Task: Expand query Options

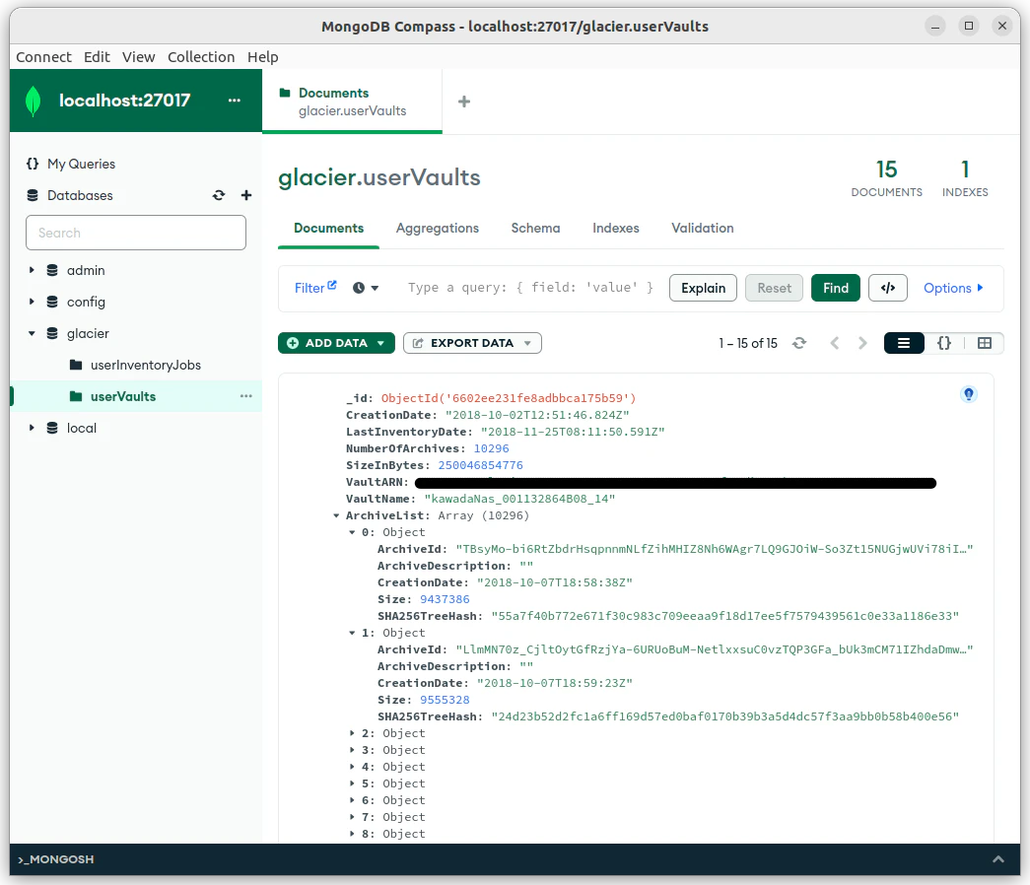Action: click(x=953, y=288)
